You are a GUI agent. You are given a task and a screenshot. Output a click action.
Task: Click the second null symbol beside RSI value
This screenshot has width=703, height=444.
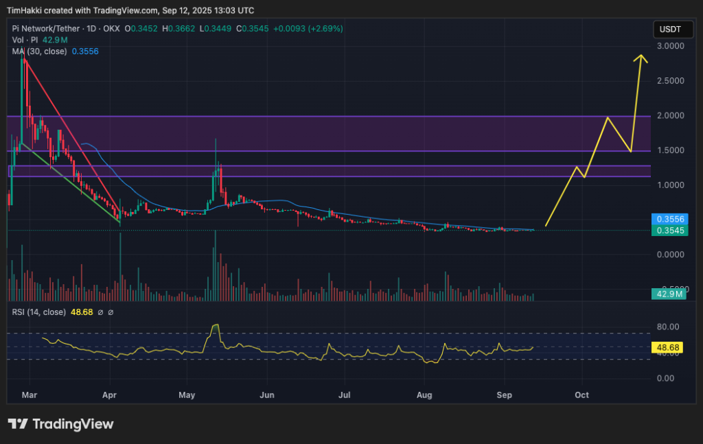click(111, 312)
